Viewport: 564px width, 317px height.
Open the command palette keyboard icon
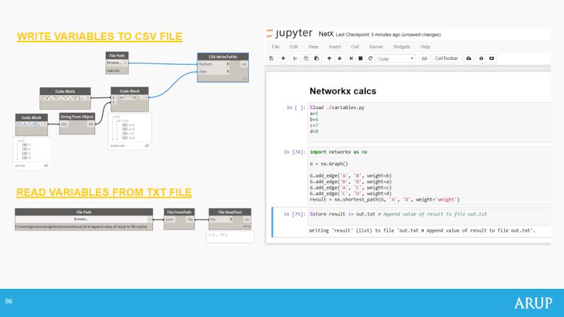tap(424, 58)
